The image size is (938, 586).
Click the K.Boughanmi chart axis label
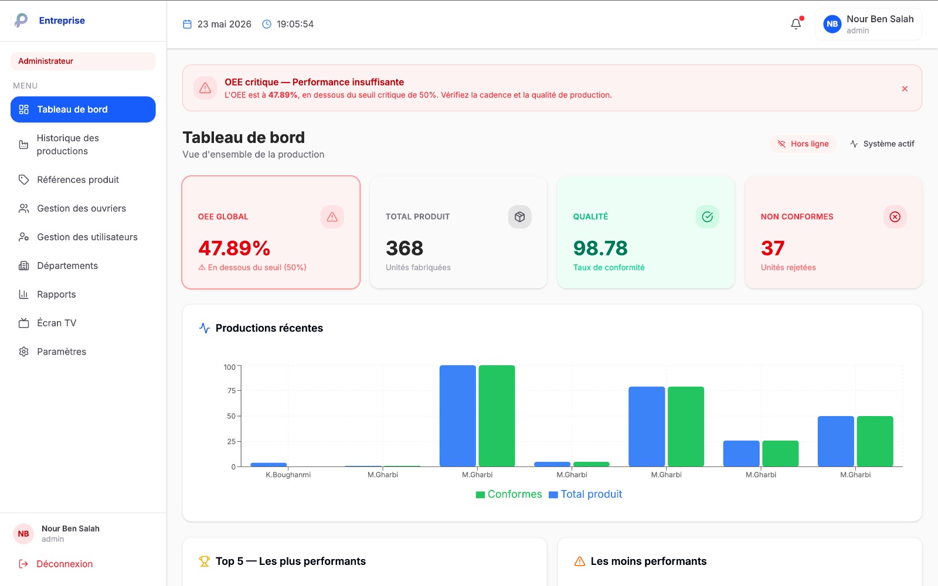pyautogui.click(x=288, y=475)
